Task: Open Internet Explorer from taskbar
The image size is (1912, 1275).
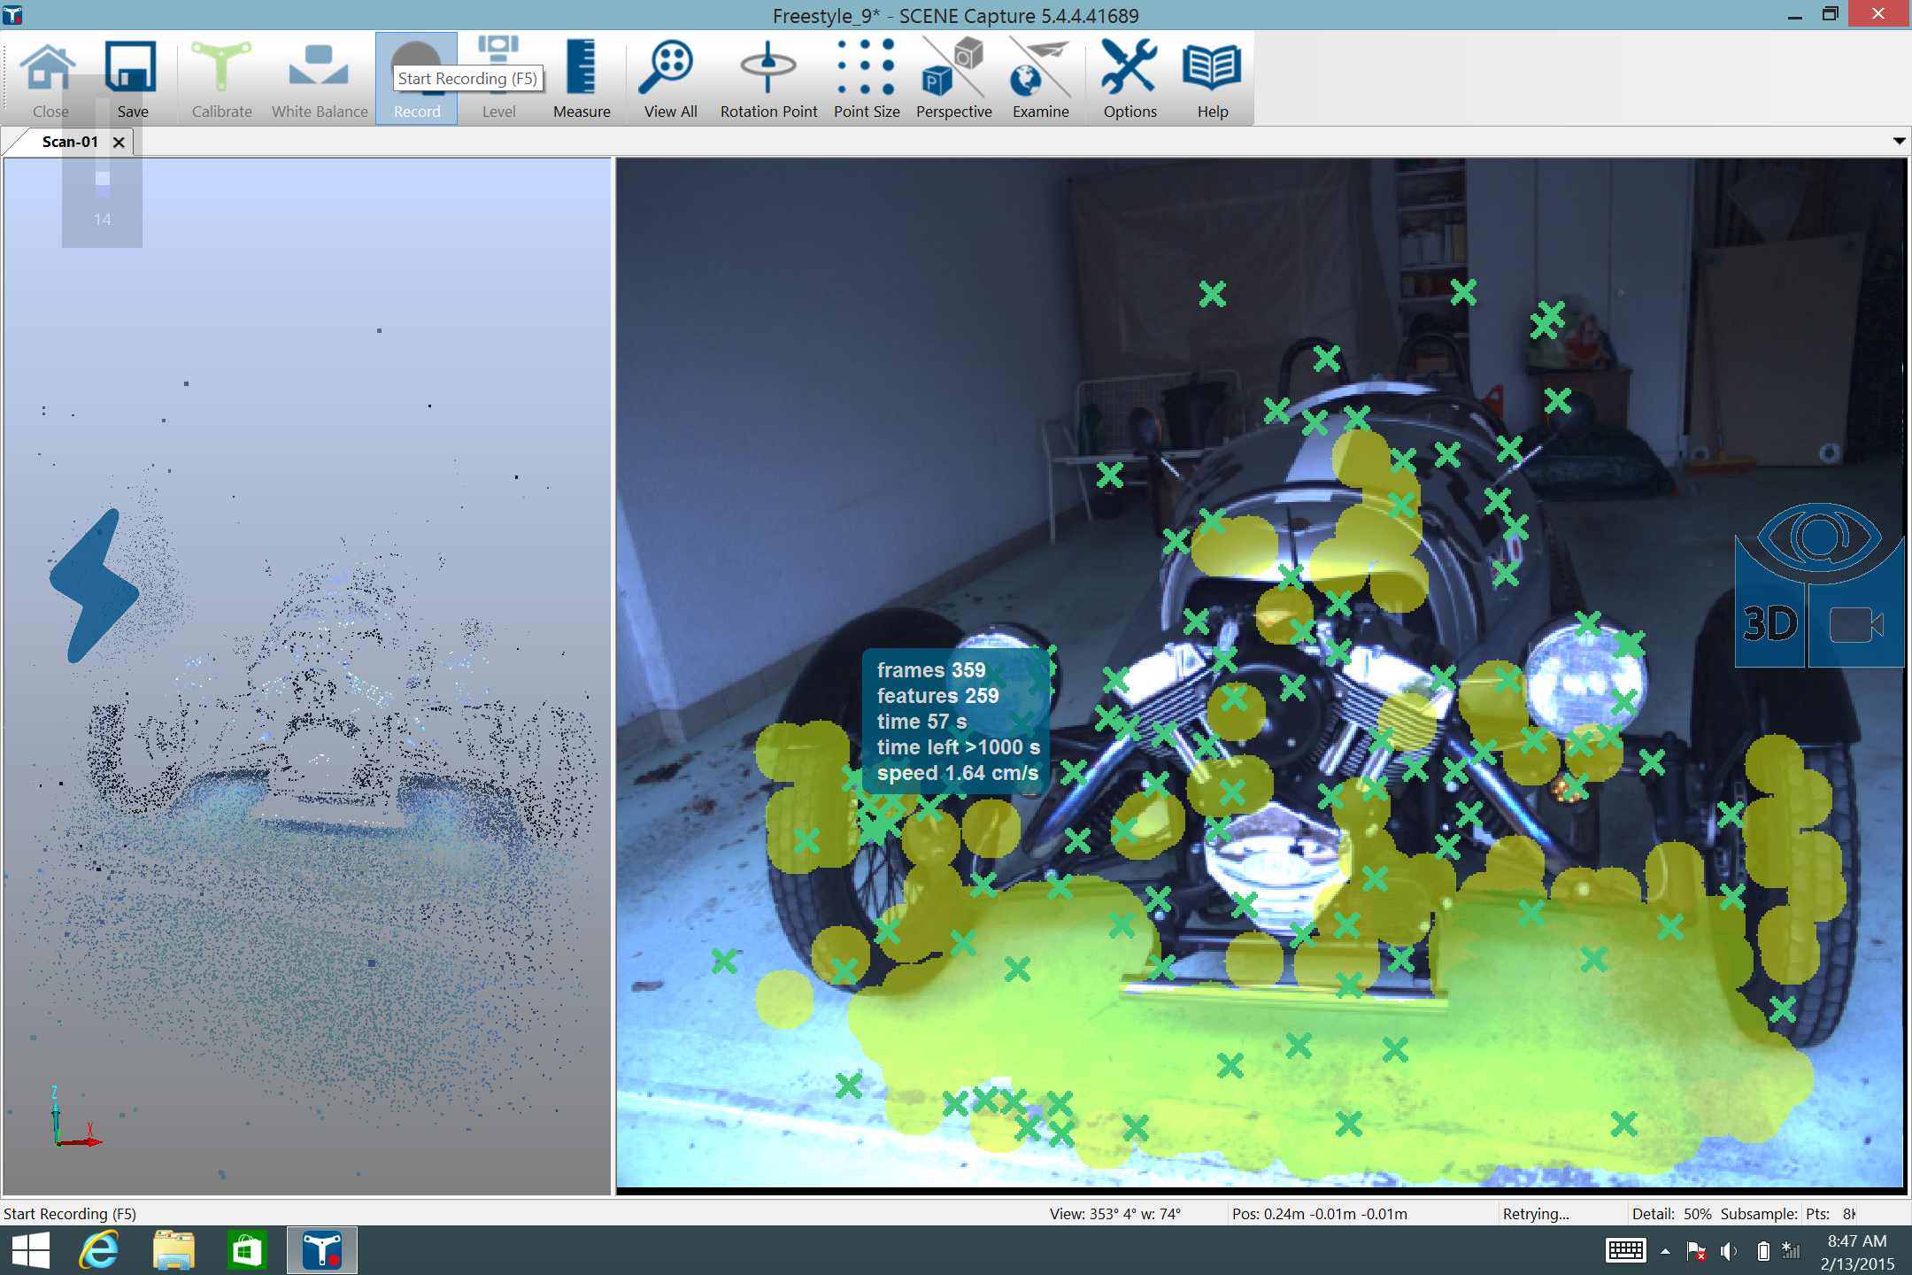Action: point(99,1250)
